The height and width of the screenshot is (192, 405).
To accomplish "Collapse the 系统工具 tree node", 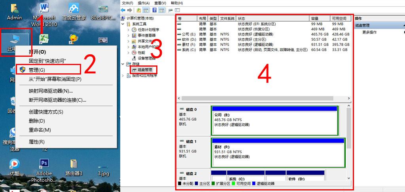I will tap(123, 24).
